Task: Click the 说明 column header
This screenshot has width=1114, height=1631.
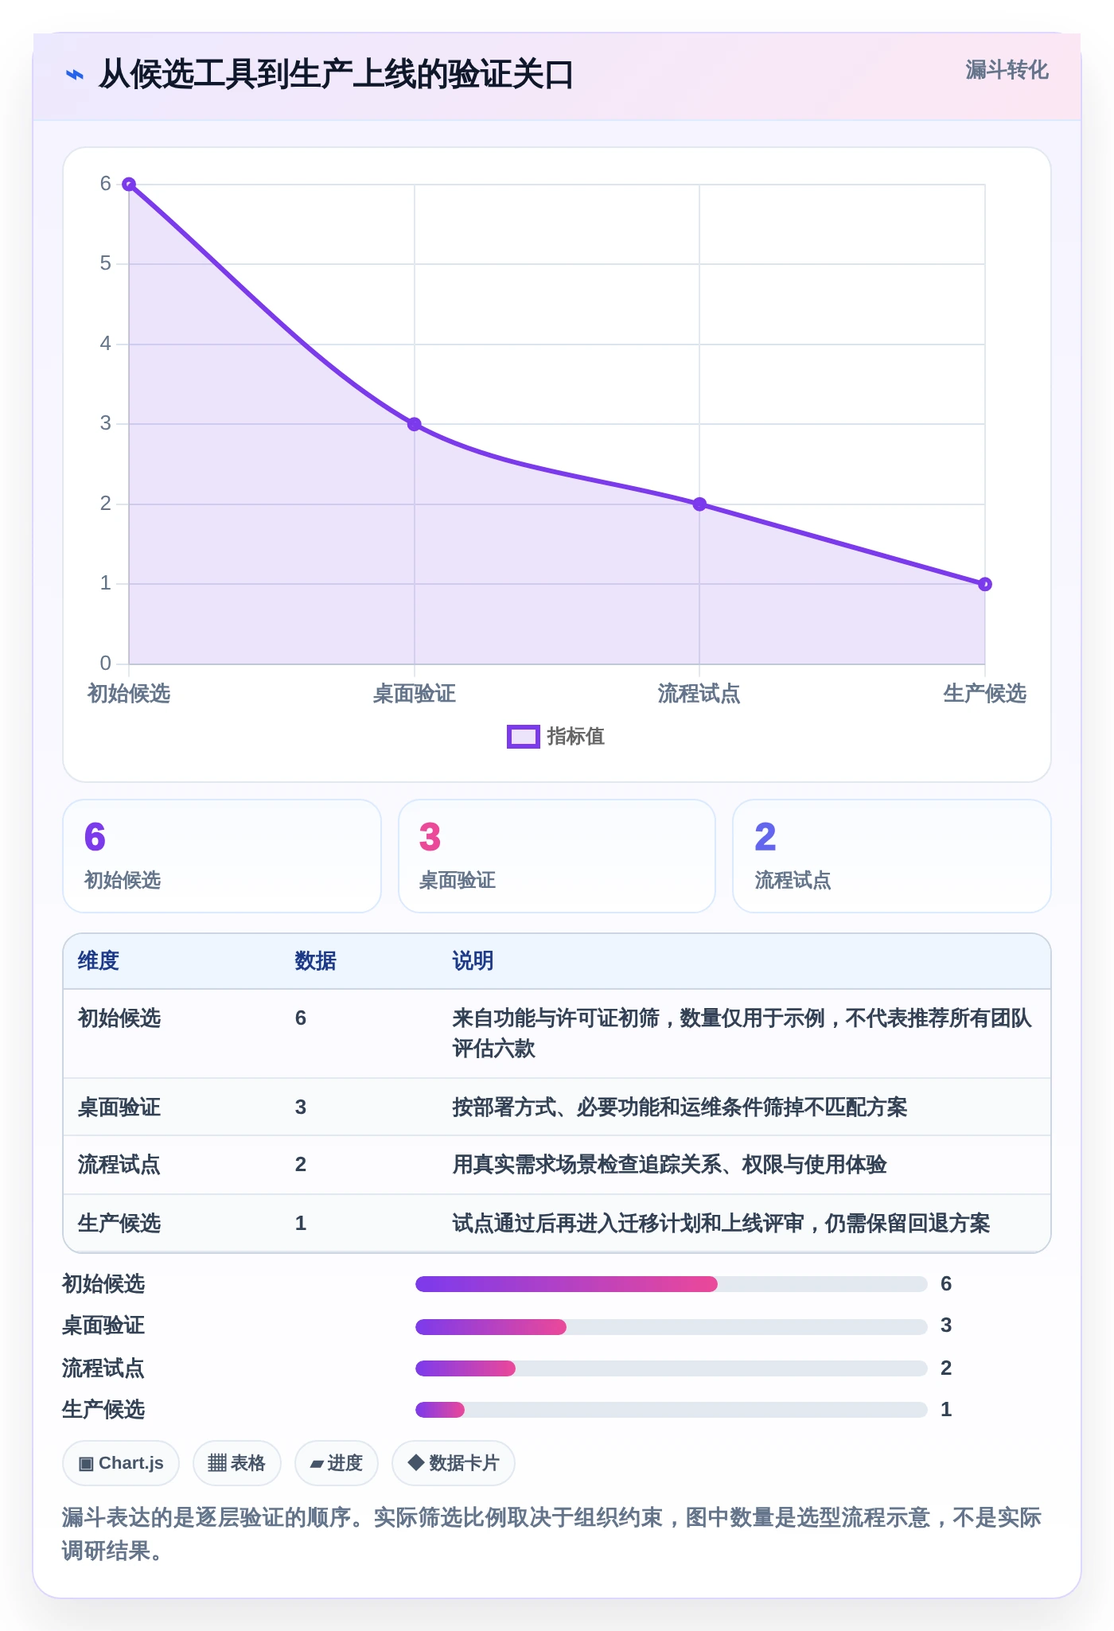Action: (x=473, y=961)
